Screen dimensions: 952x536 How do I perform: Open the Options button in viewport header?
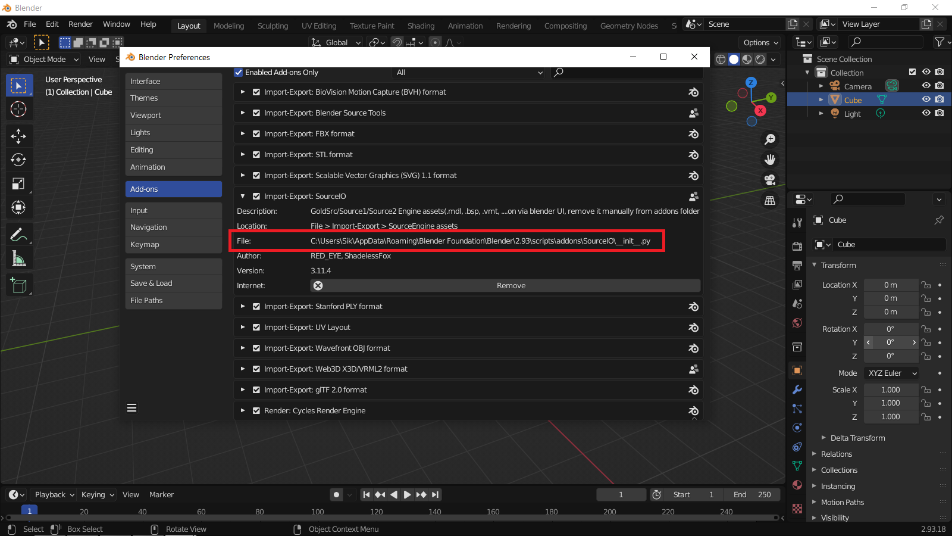pyautogui.click(x=761, y=43)
